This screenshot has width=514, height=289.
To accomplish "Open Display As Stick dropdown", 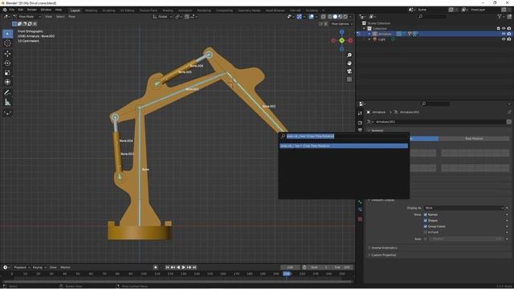I will [x=463, y=208].
